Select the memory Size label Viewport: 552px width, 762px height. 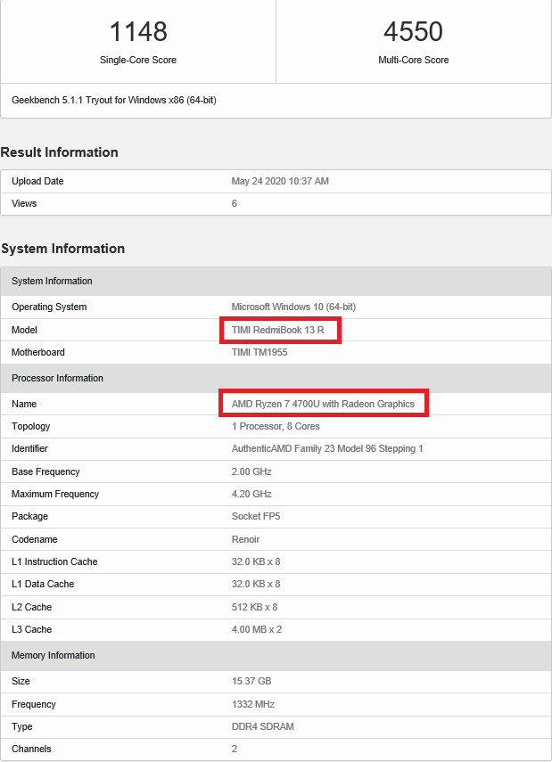click(21, 681)
